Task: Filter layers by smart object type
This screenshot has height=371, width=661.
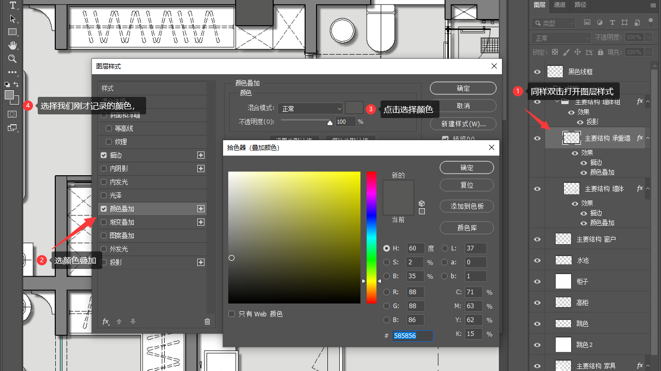Action: [637, 23]
